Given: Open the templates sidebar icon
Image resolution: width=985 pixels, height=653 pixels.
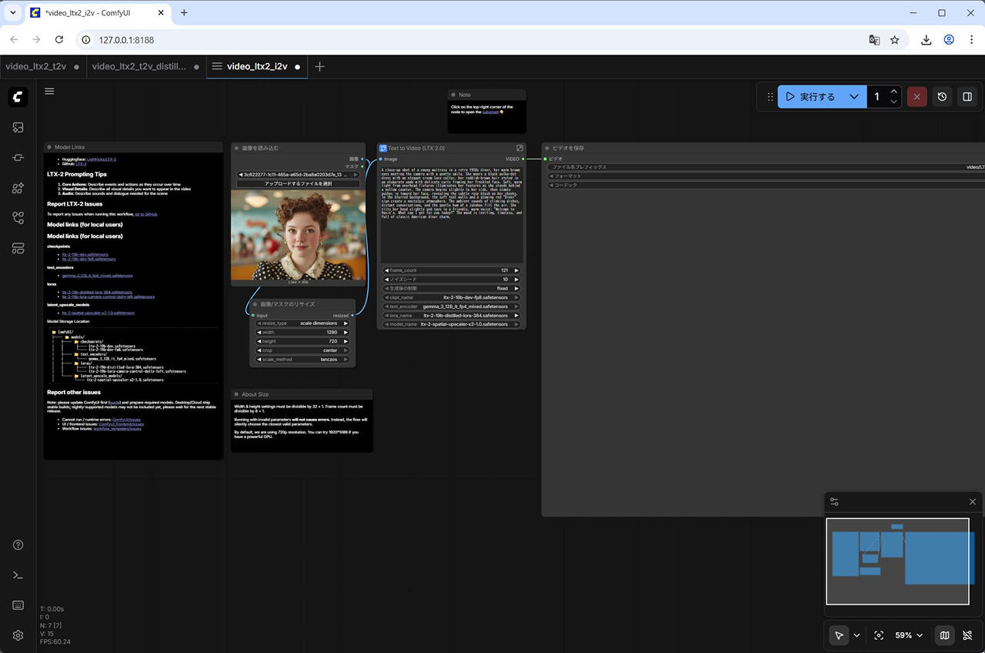Looking at the screenshot, I should coord(18,248).
